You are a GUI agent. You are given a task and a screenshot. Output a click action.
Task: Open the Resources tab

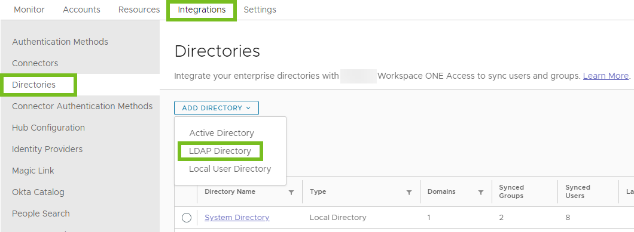[139, 10]
